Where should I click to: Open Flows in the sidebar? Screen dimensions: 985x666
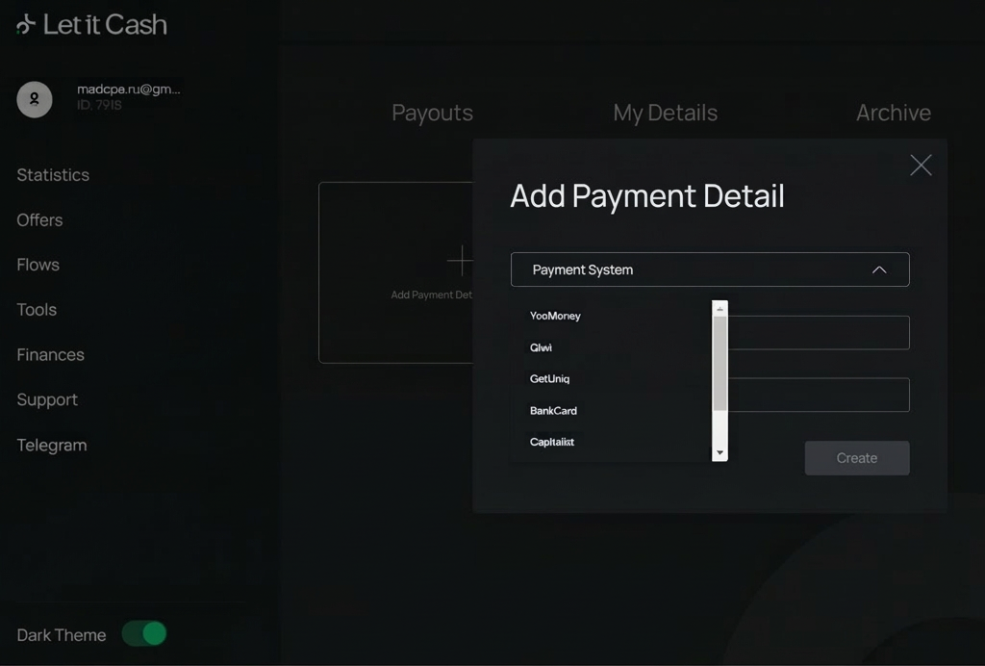[x=38, y=265]
